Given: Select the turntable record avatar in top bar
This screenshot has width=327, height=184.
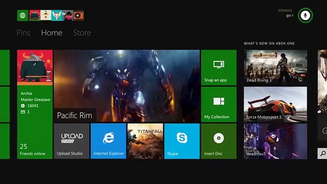Looking at the screenshot, I should (79, 16).
